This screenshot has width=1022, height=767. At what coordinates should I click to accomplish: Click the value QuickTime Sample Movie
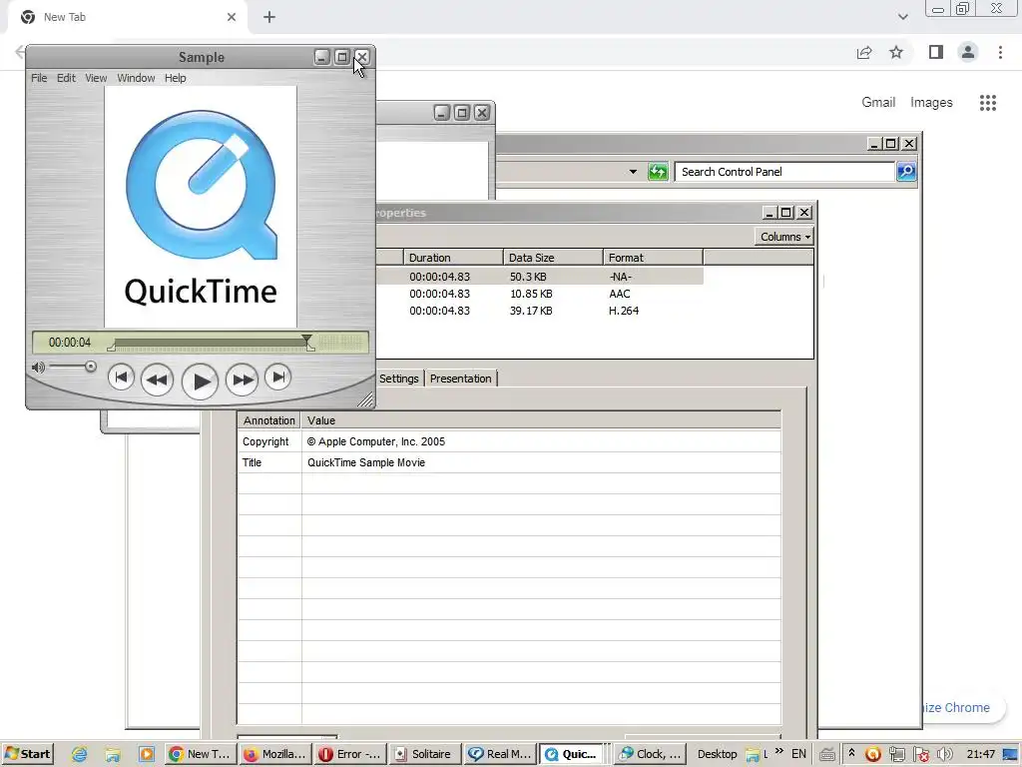pyautogui.click(x=366, y=462)
